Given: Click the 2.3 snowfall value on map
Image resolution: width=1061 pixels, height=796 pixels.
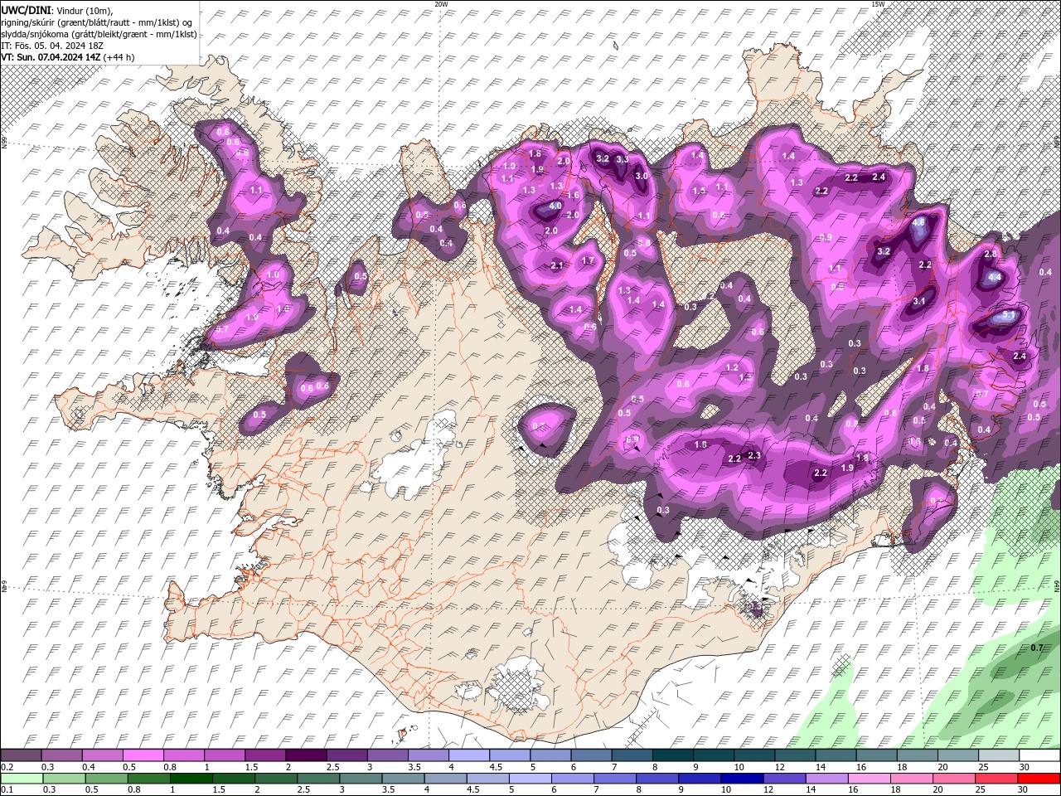Looking at the screenshot, I should [x=754, y=455].
